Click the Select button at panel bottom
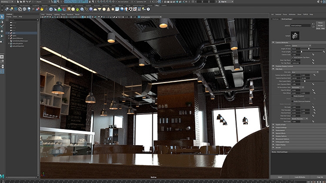326x183 pixels. click(x=280, y=177)
